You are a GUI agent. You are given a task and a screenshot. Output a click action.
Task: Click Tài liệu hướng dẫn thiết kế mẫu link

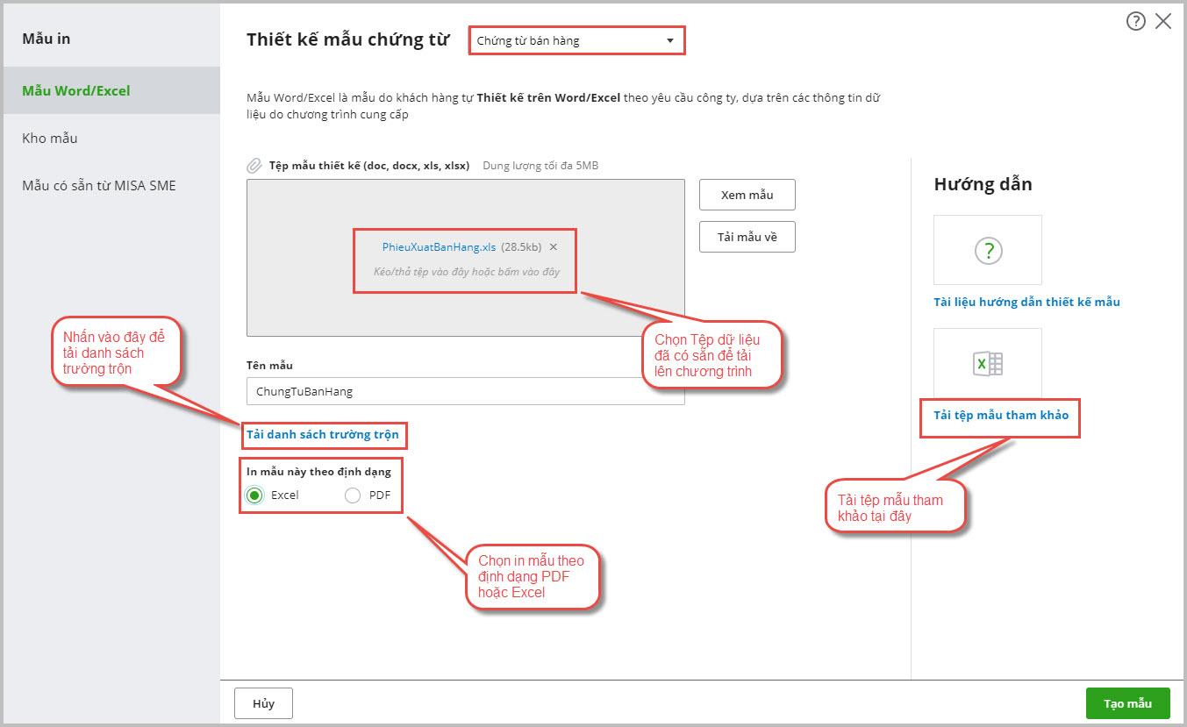[1026, 302]
